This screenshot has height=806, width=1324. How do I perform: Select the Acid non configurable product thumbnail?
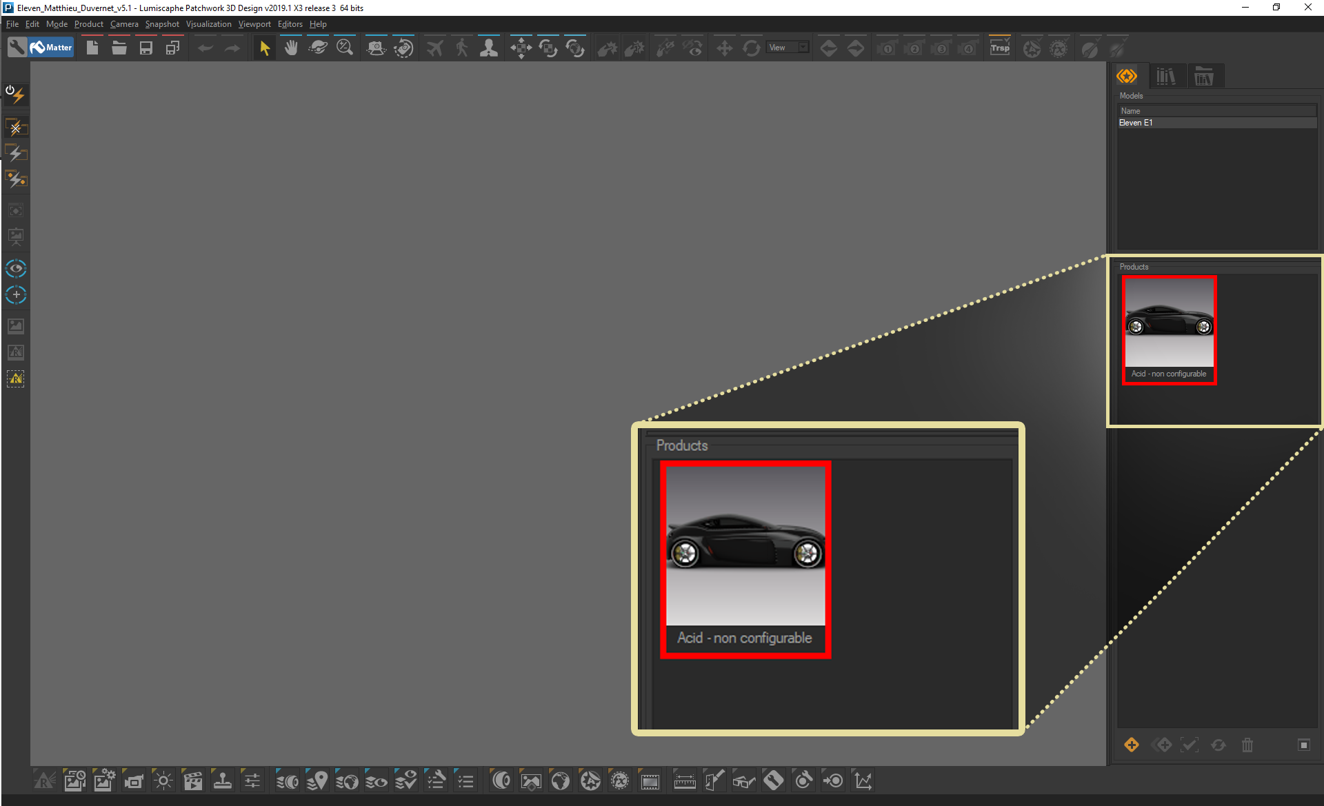point(1170,330)
